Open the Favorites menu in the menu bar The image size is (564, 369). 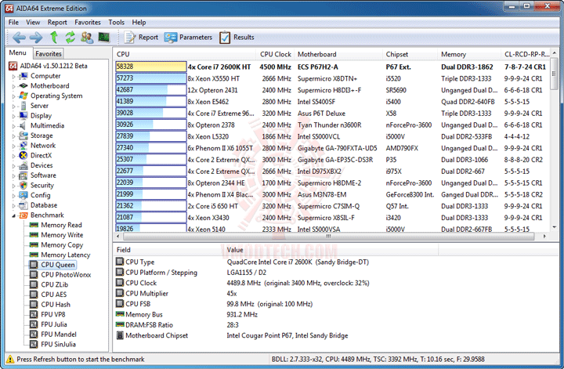(88, 22)
